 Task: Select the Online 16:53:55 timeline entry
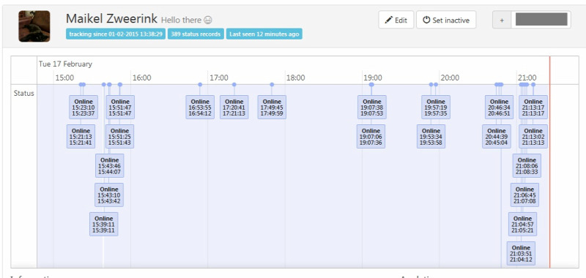(200, 107)
